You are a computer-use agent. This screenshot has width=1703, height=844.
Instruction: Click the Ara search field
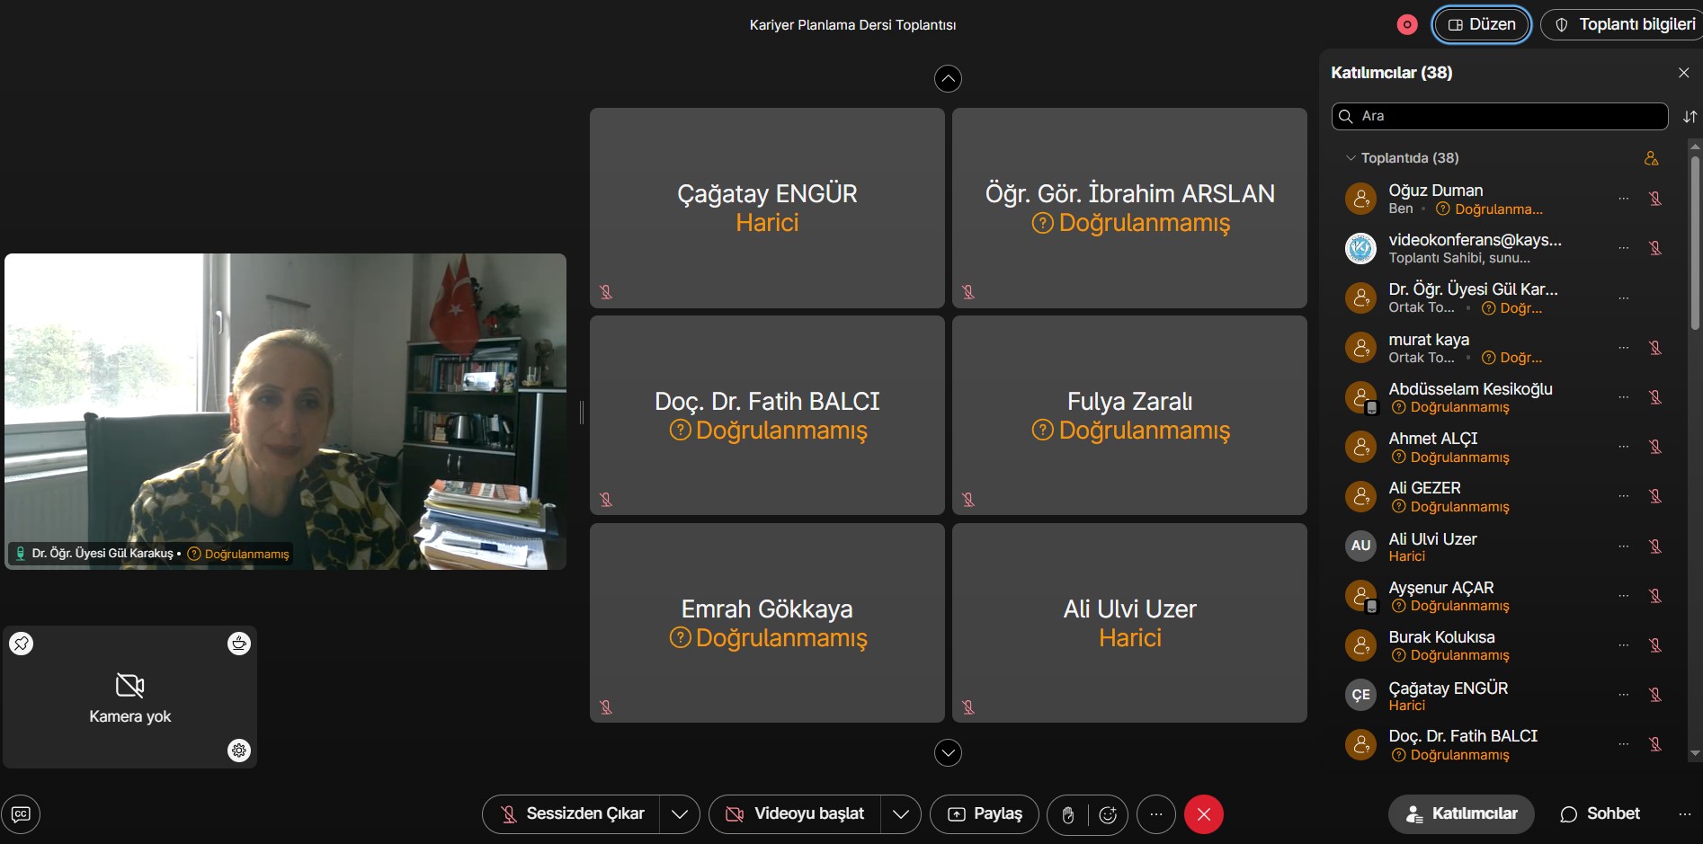pos(1502,117)
